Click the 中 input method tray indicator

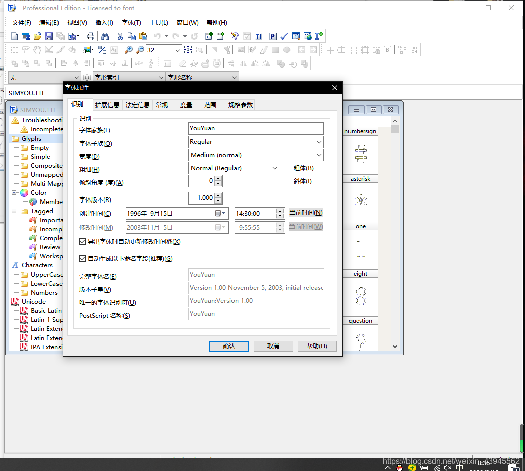click(x=459, y=467)
